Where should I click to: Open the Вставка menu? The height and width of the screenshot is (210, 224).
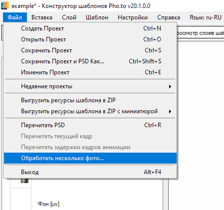42,17
